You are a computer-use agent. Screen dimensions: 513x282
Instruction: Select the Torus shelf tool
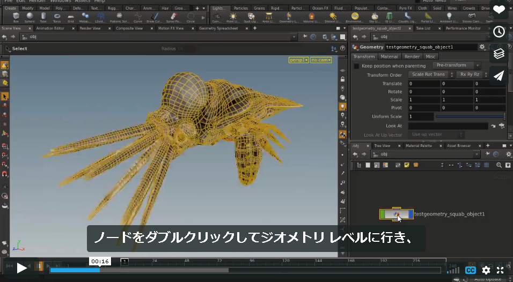click(x=57, y=17)
